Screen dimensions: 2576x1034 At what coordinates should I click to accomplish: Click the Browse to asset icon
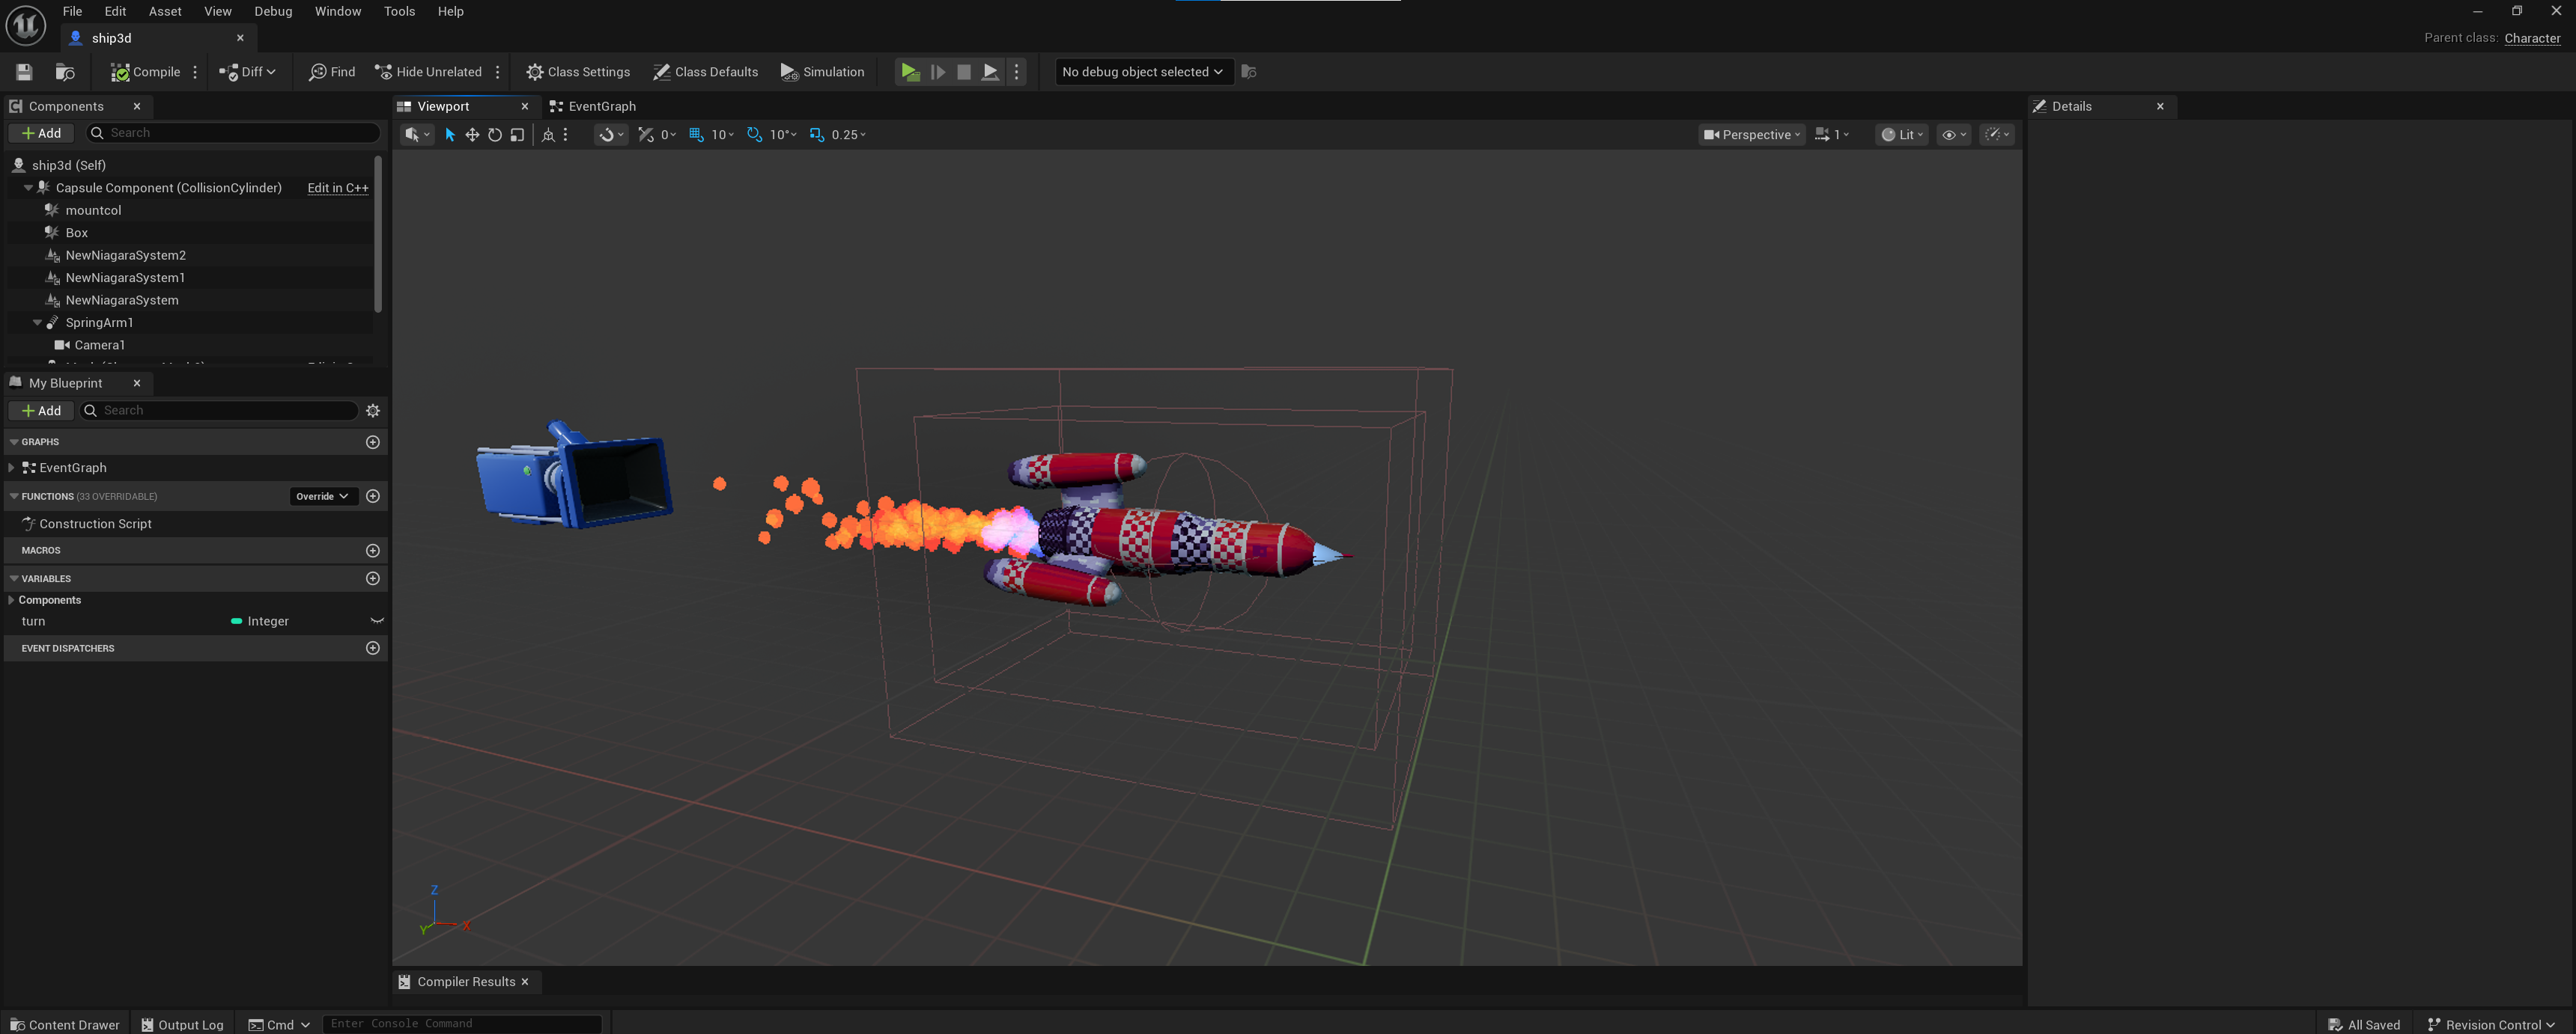65,72
